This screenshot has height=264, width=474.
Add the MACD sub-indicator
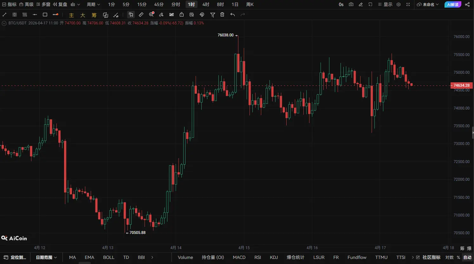[x=239, y=257]
